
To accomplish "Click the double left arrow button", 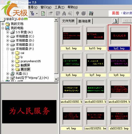I will pos(127,21).
